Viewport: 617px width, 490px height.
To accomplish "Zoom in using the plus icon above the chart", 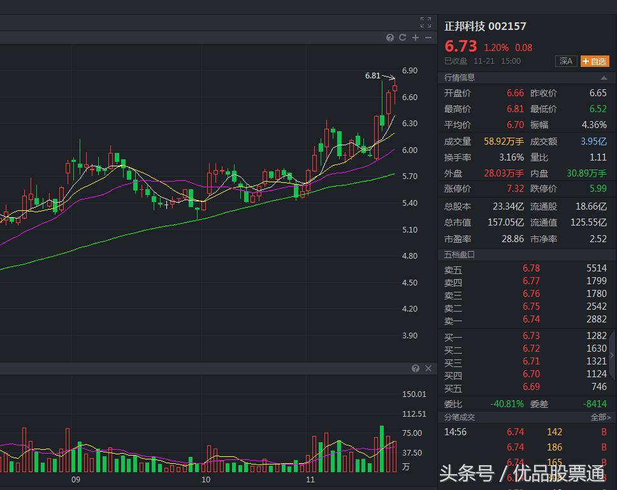I will click(x=415, y=38).
